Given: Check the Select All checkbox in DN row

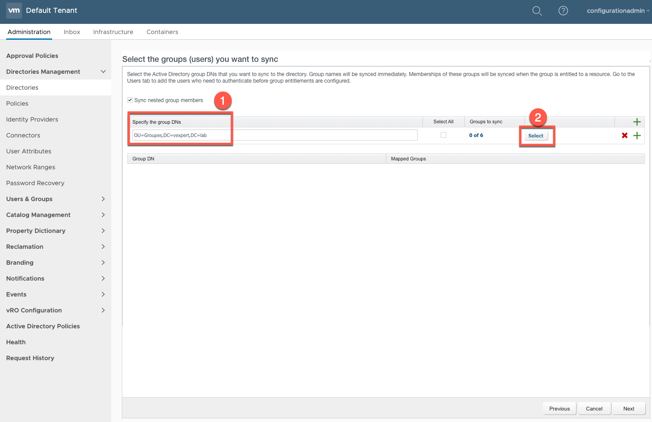Looking at the screenshot, I should coord(443,135).
